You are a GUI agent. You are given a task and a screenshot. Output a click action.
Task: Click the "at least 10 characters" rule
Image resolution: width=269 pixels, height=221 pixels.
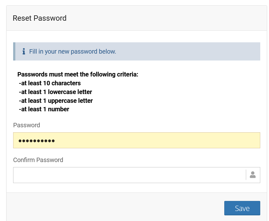coord(50,83)
